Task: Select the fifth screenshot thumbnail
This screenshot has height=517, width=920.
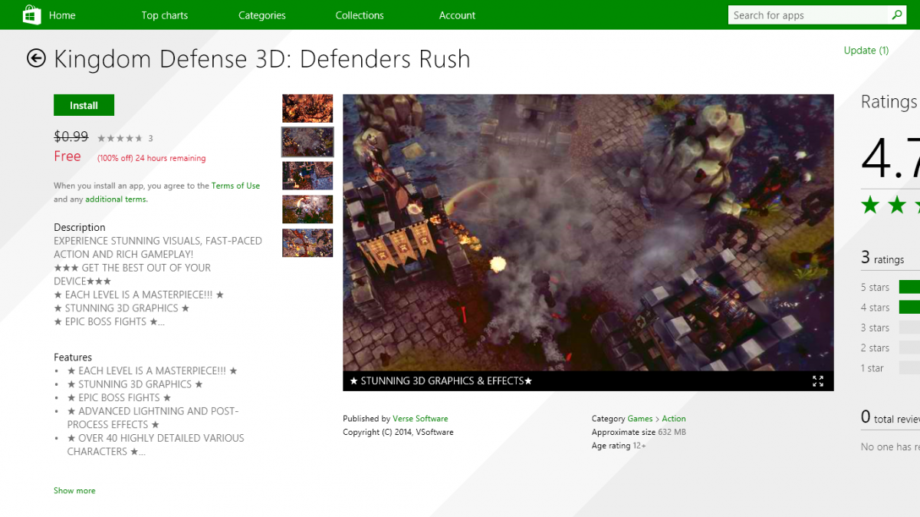Action: pos(307,243)
